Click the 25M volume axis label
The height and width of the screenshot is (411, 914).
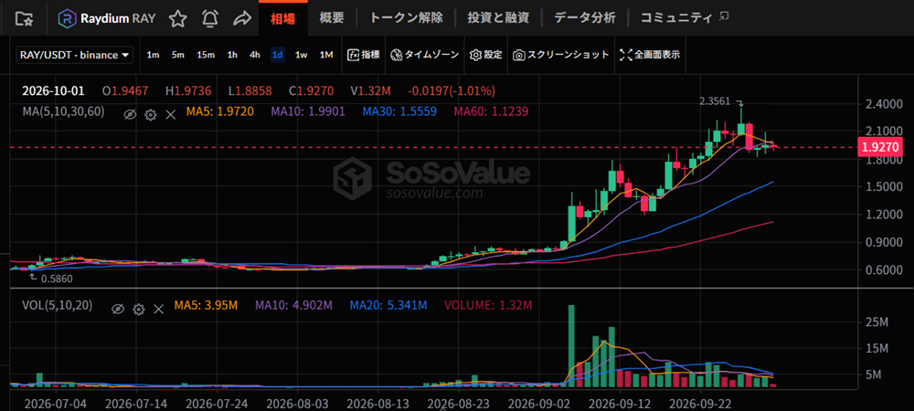point(877,321)
